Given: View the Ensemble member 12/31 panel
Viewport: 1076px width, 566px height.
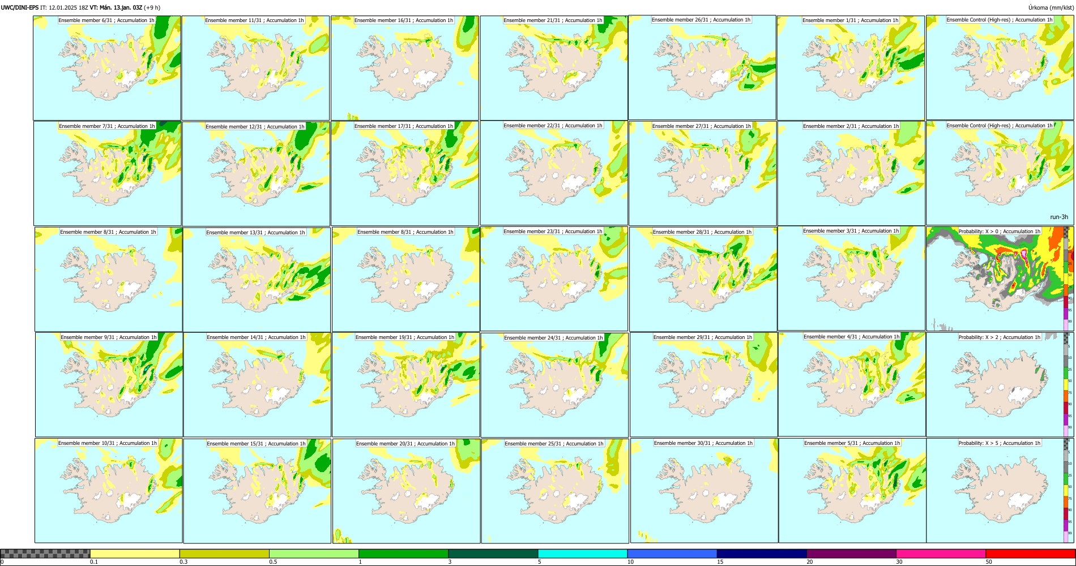Looking at the screenshot, I should pos(256,174).
